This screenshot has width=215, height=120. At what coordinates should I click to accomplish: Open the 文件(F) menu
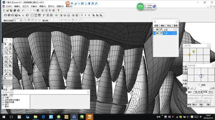tap(9, 6)
